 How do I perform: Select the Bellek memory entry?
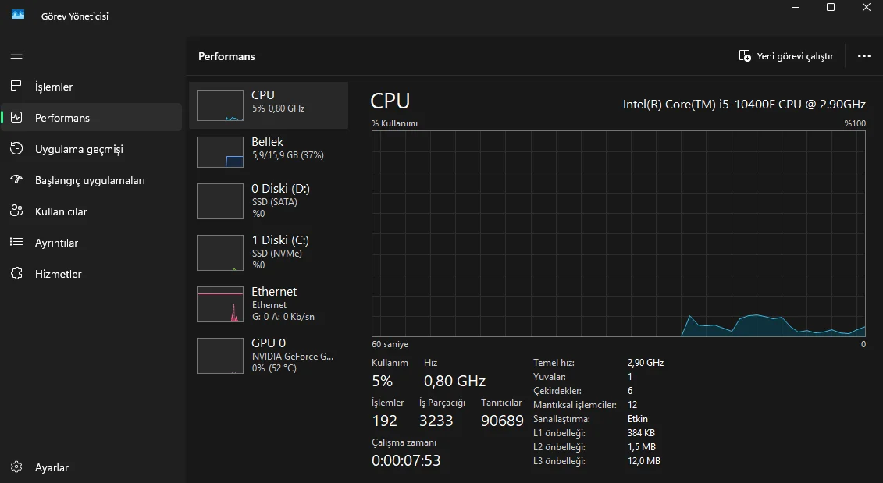click(269, 152)
